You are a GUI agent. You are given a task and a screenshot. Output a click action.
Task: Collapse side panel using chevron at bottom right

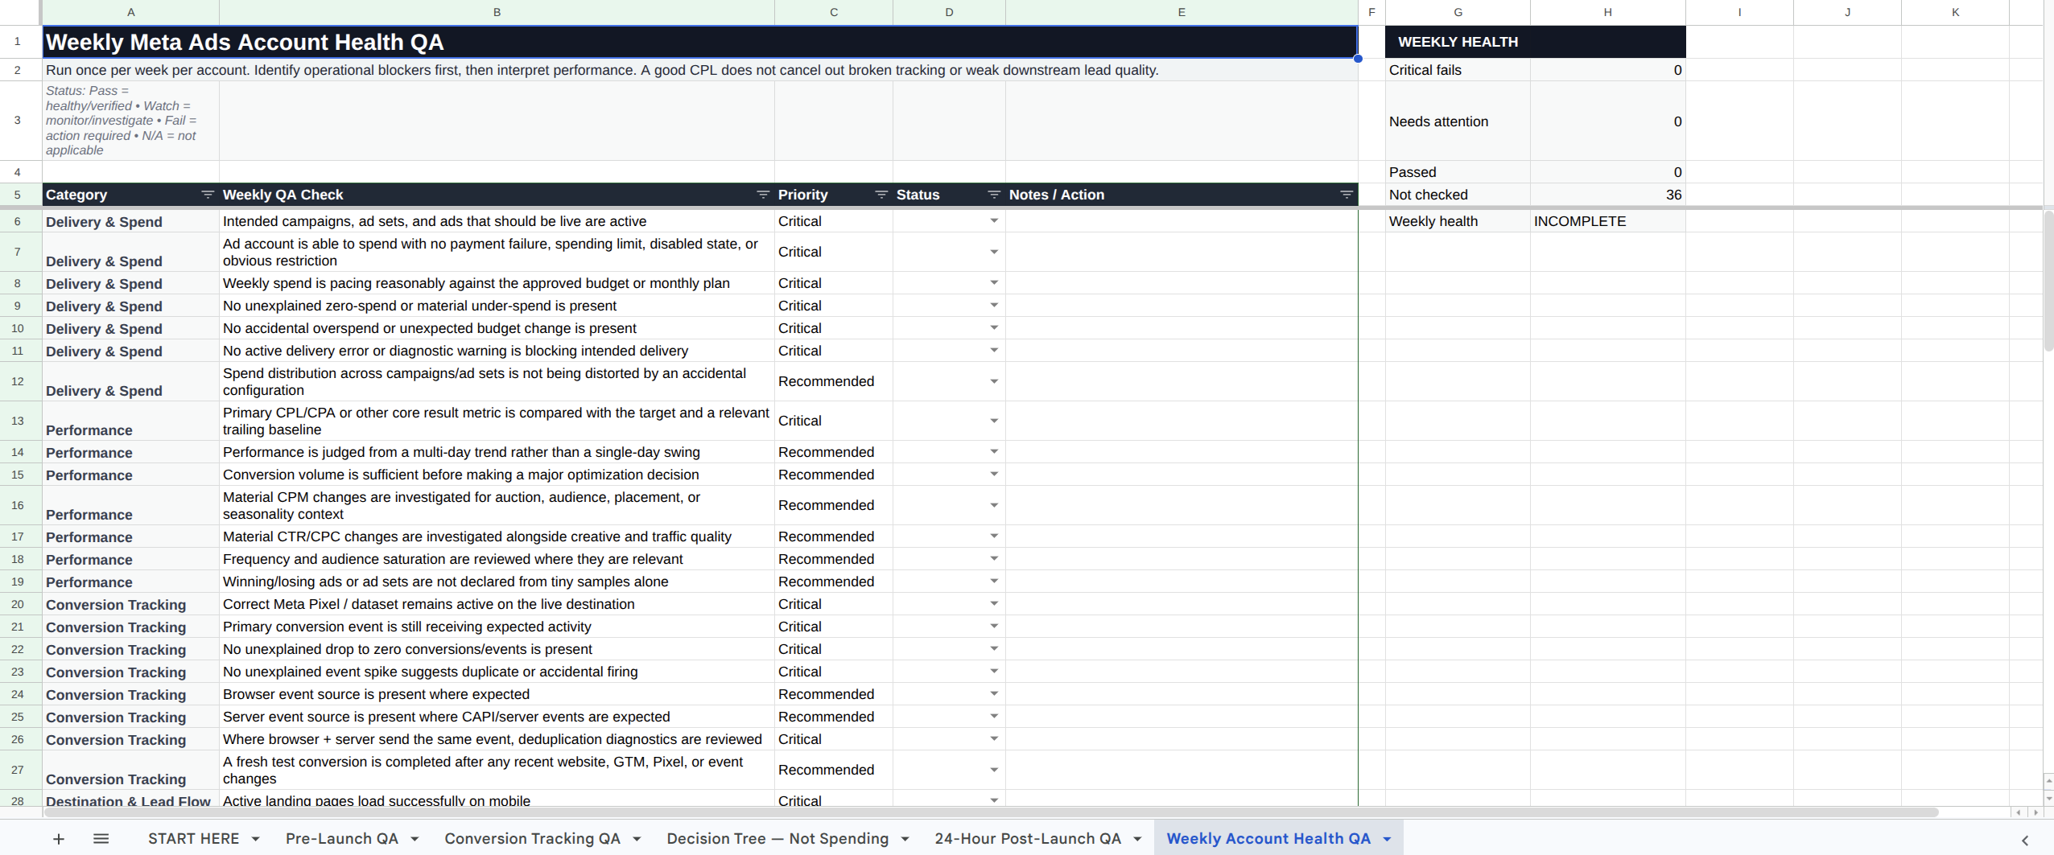(x=2025, y=841)
